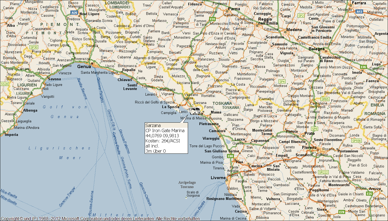
Task: Click the Savona city label
Action: coord(54,79)
